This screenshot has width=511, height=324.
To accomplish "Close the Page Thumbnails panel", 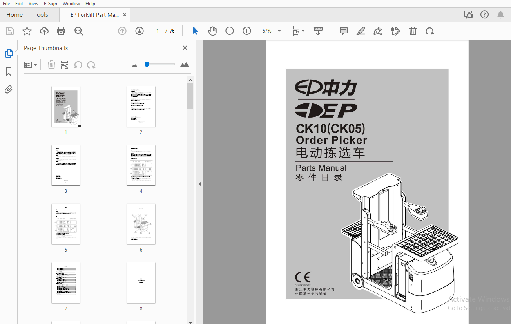I will pos(185,48).
